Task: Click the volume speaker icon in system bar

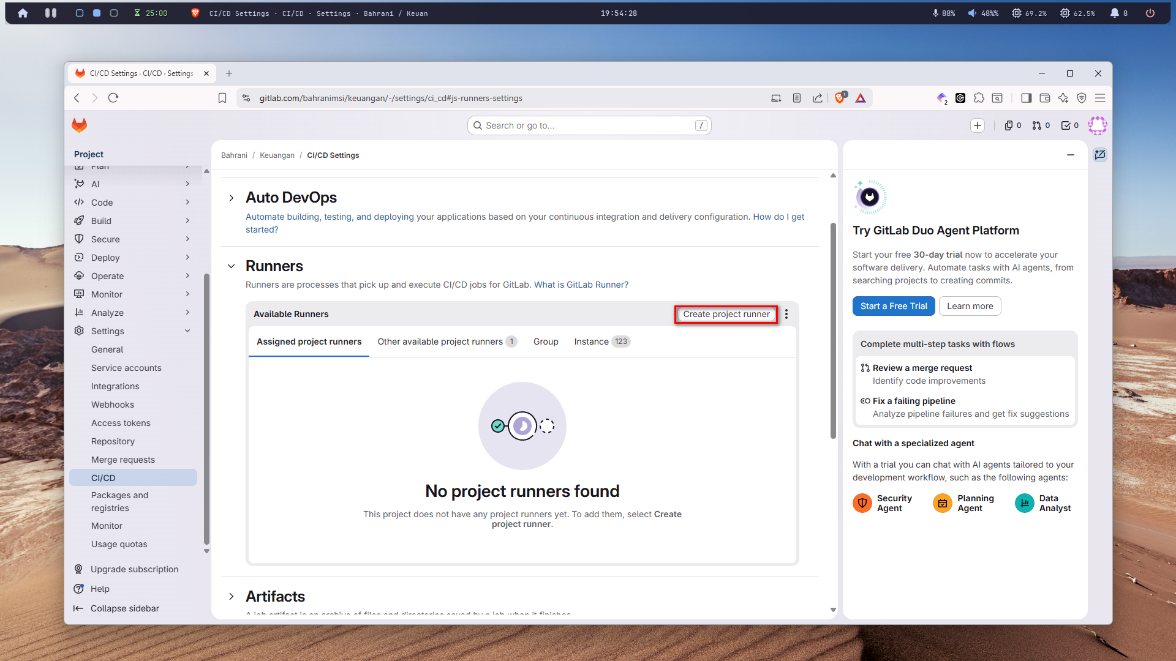Action: (972, 13)
